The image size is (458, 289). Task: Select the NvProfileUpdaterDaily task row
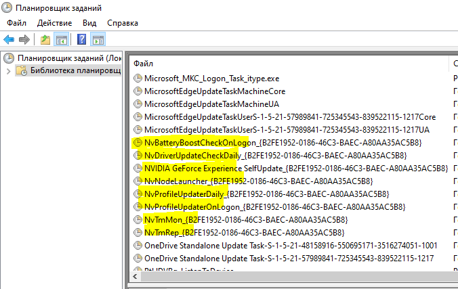point(267,194)
